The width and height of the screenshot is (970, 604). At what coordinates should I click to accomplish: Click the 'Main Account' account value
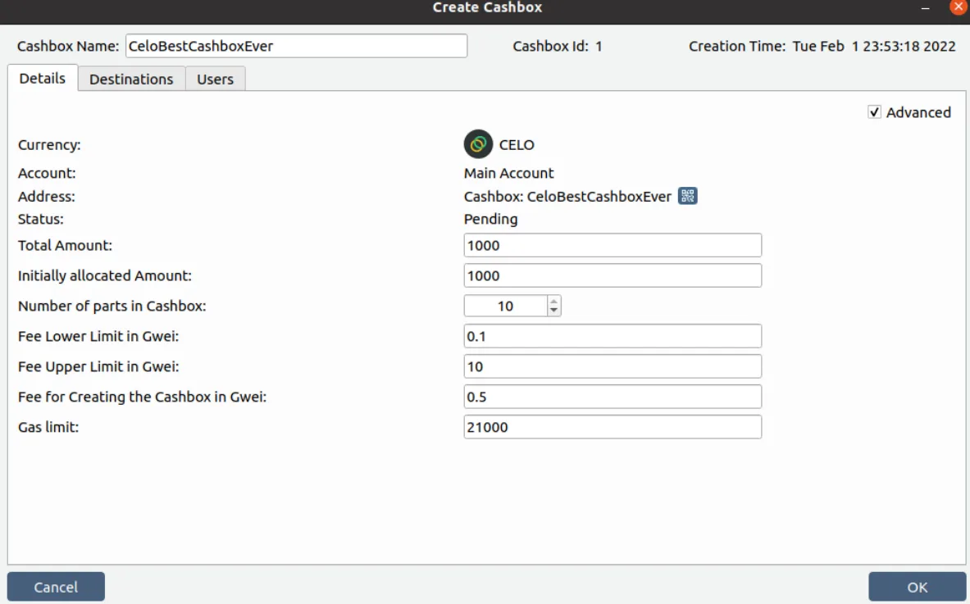508,173
